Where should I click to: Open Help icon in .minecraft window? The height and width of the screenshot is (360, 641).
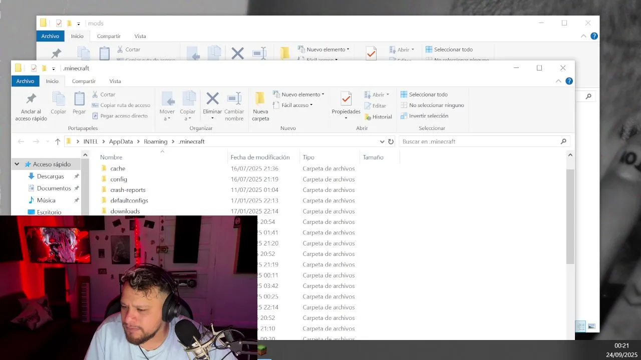coord(569,81)
